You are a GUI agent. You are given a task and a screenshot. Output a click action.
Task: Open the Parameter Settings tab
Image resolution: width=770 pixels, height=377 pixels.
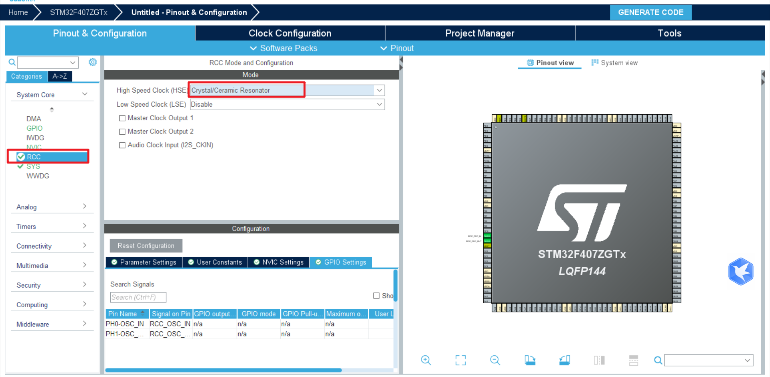[144, 262]
